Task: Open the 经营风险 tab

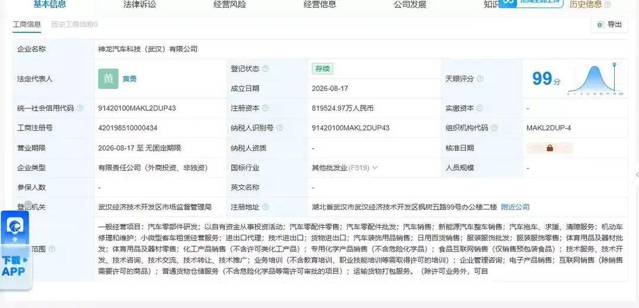Action: point(230,5)
